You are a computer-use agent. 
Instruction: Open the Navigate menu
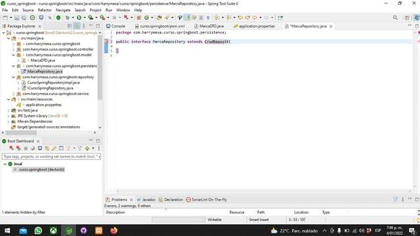coord(63,10)
